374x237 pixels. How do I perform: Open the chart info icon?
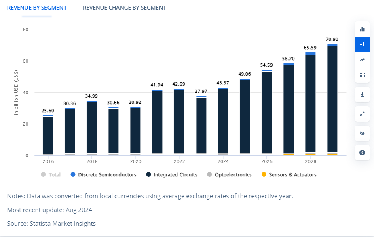point(362,153)
